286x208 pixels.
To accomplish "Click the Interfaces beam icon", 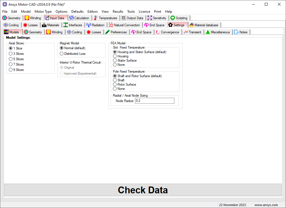I will click(x=66, y=25).
